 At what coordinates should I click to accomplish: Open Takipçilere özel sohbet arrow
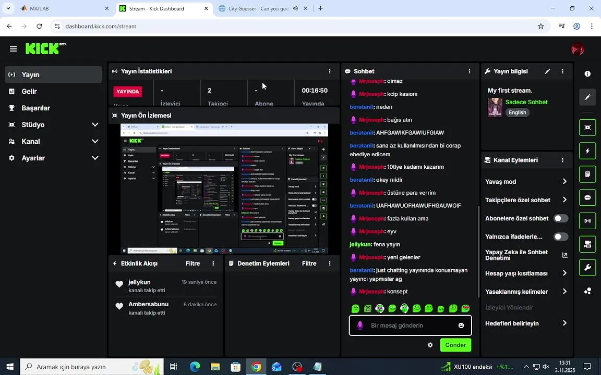(x=564, y=200)
